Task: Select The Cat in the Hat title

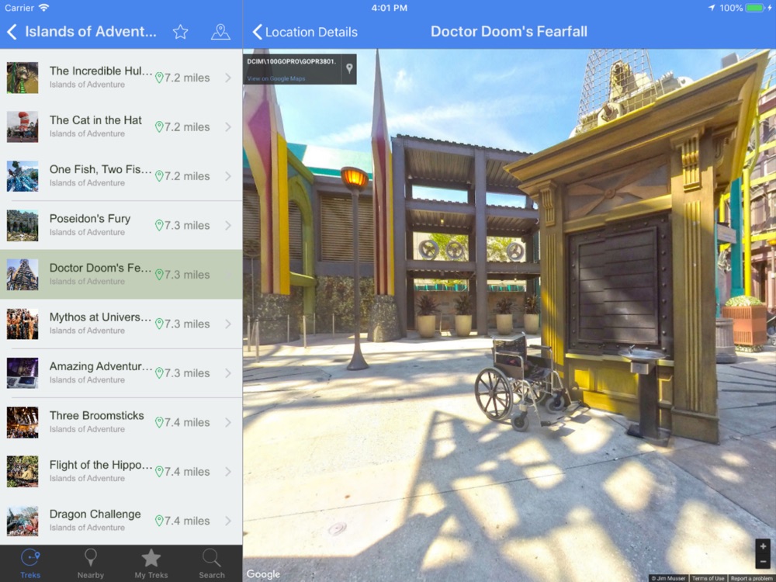Action: (95, 120)
